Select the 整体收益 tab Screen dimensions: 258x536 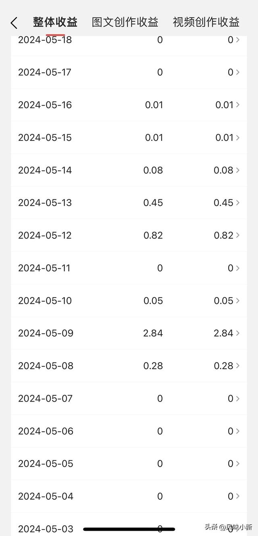pyautogui.click(x=55, y=22)
